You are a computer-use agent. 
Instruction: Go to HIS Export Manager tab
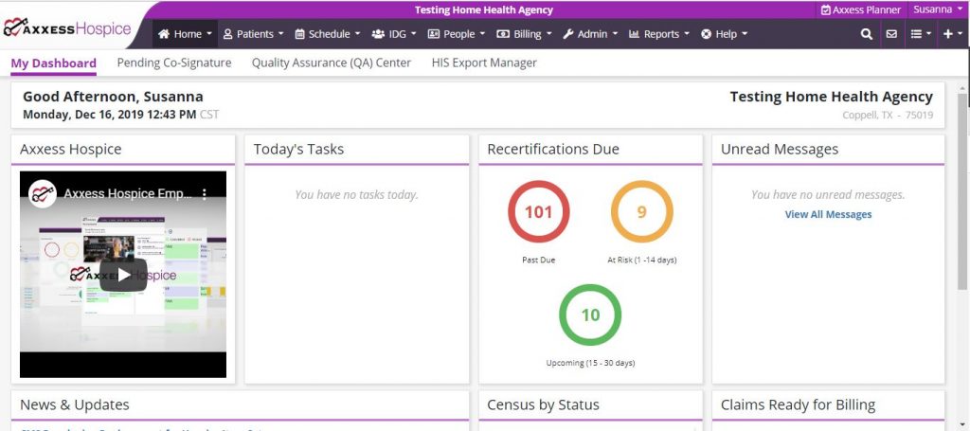pos(483,63)
